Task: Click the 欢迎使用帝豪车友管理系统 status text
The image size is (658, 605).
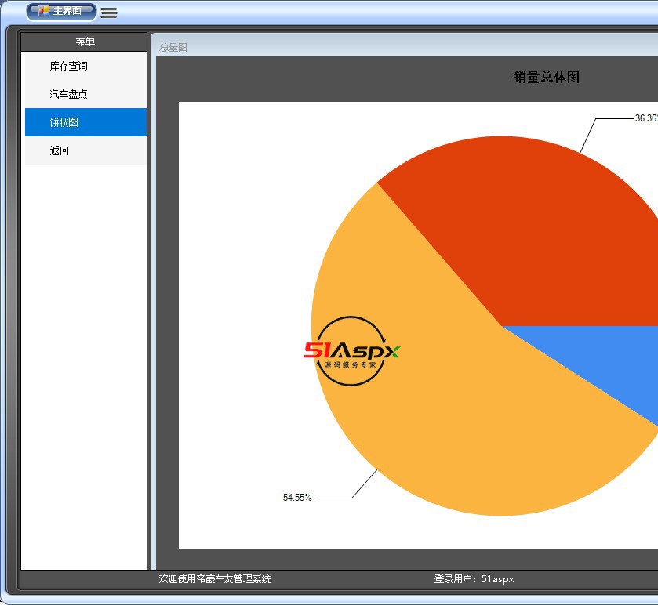Action: (x=215, y=579)
